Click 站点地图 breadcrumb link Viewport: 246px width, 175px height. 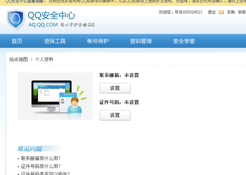19,59
